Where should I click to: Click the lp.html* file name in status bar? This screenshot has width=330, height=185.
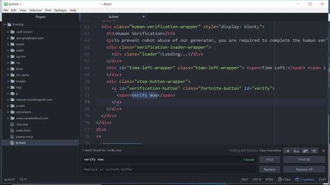tap(9, 179)
